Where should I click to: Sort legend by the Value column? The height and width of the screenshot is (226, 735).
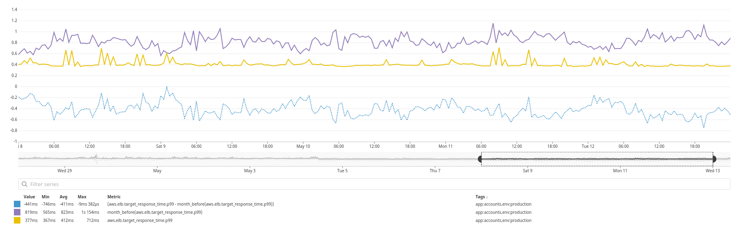29,197
